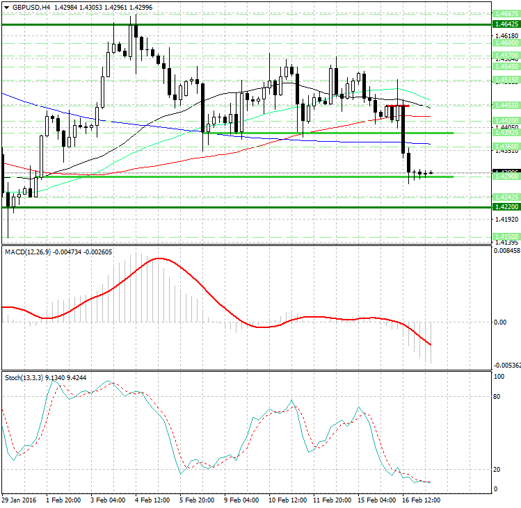Click the 1.46675 light green price tag
521x508 pixels.
506,14
